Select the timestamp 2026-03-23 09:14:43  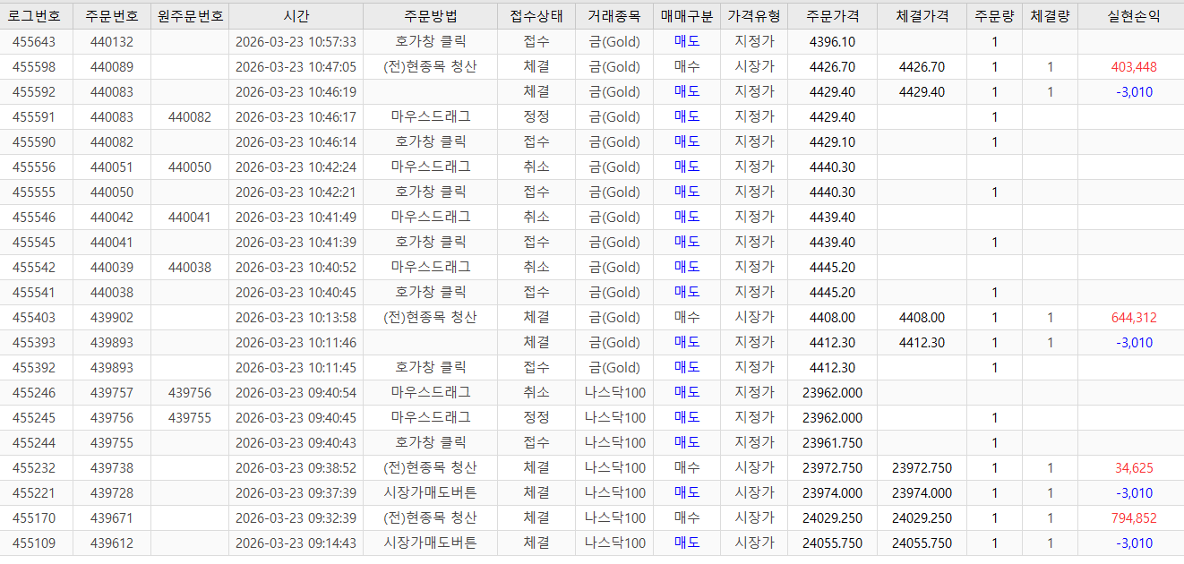tap(296, 543)
